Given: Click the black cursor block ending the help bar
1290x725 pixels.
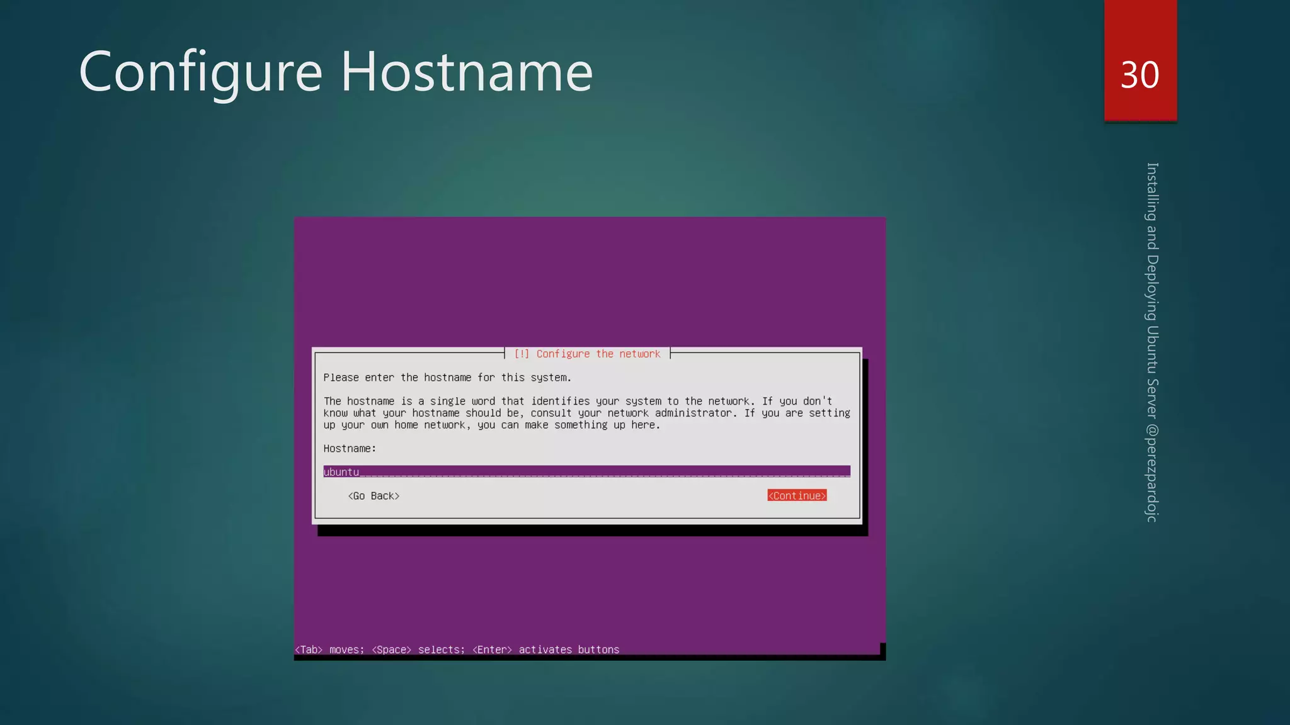Looking at the screenshot, I should coord(882,649).
